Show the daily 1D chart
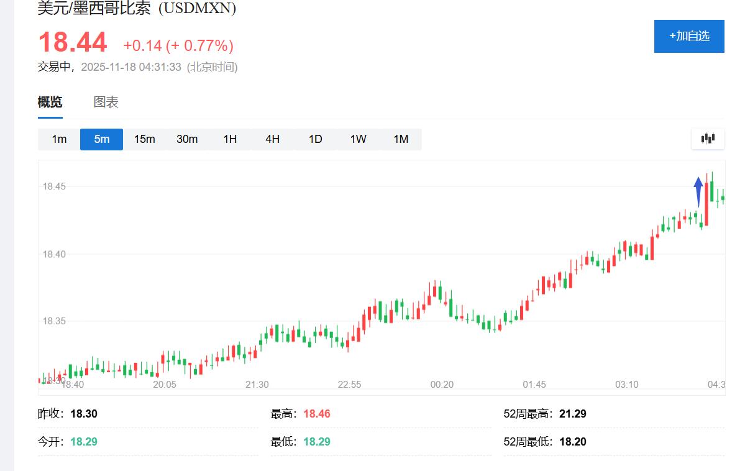Viewport: 745px width, 471px height. pos(315,139)
